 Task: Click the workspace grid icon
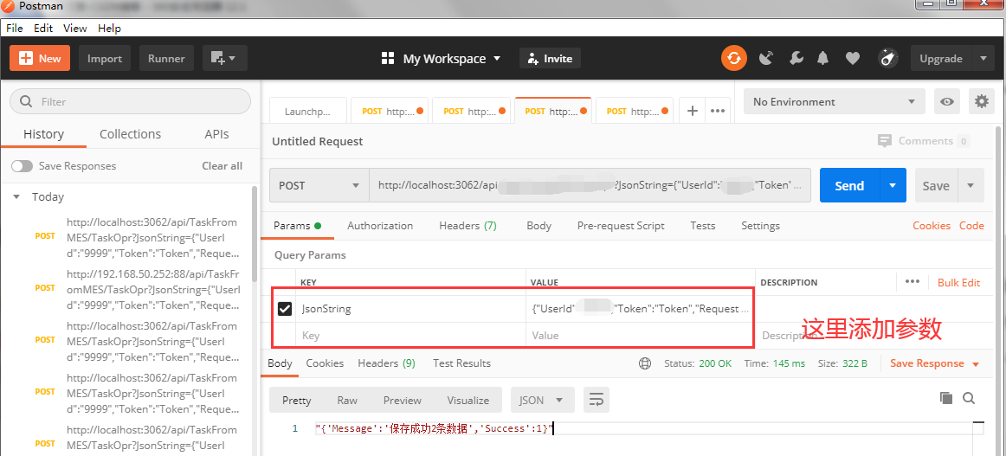click(388, 58)
